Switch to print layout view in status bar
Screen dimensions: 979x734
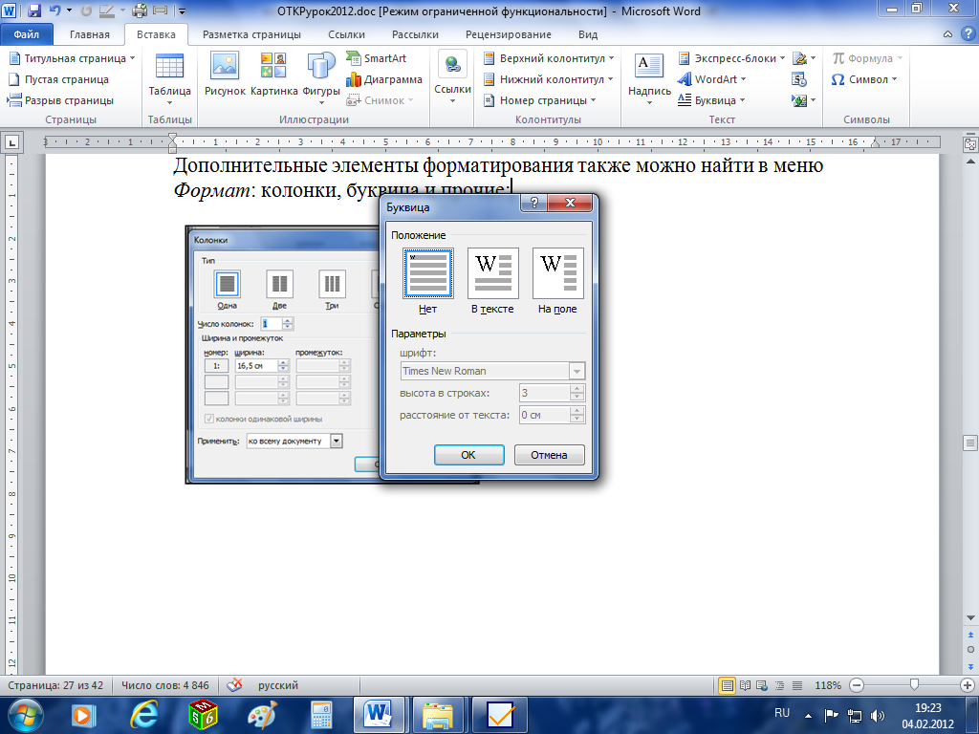click(x=727, y=685)
